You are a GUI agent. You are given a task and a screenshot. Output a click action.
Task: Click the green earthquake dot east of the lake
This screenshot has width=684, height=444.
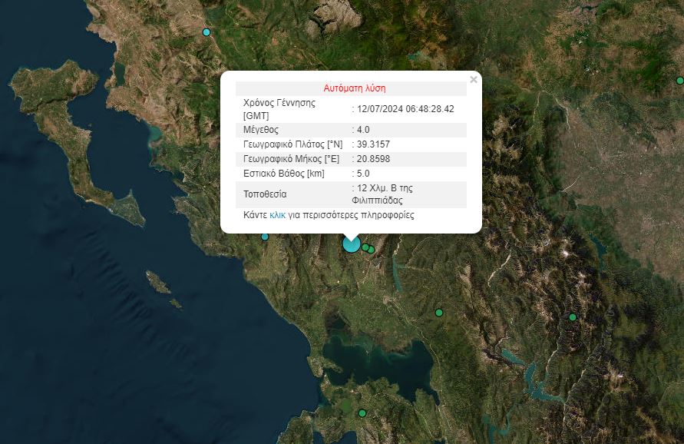(x=440, y=313)
